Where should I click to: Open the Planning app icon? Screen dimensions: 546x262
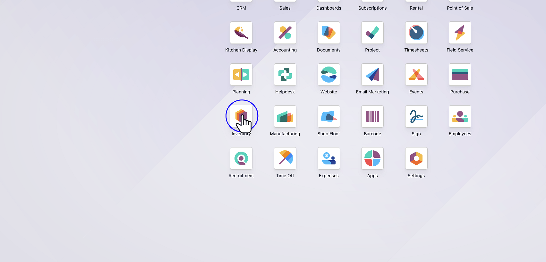point(241,75)
